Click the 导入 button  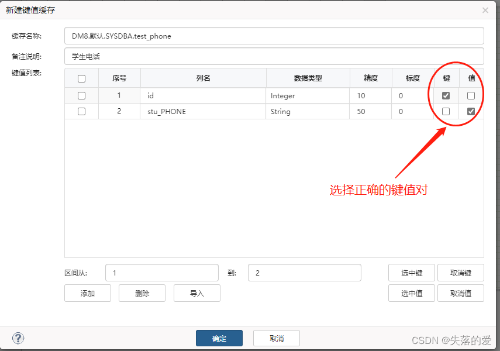coord(197,293)
